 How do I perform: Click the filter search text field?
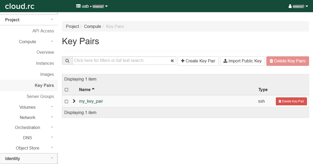click(x=121, y=61)
